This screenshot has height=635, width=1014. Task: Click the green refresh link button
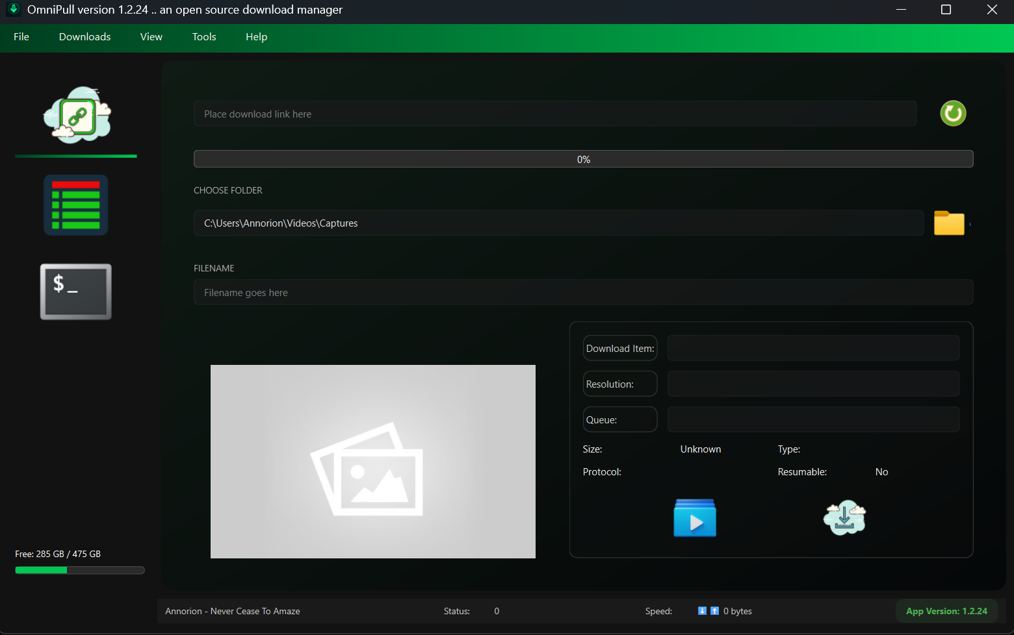point(953,114)
